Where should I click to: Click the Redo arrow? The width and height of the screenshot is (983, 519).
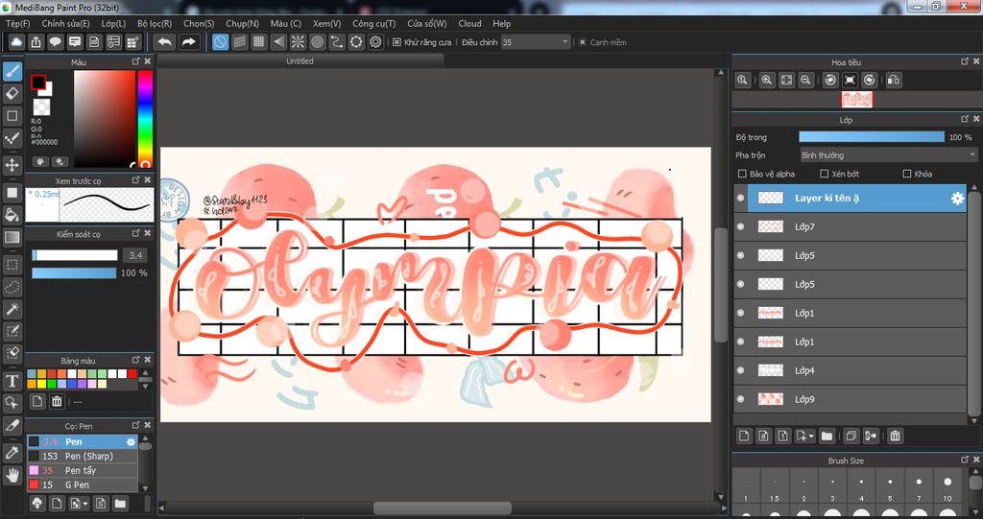[188, 42]
